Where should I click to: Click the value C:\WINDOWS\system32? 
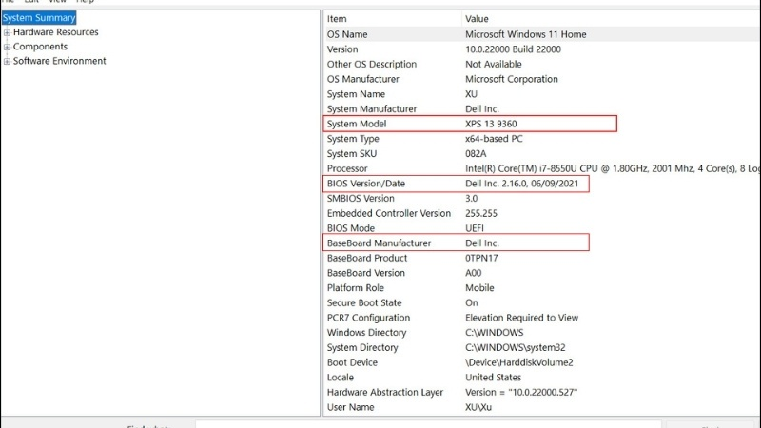[x=516, y=348]
